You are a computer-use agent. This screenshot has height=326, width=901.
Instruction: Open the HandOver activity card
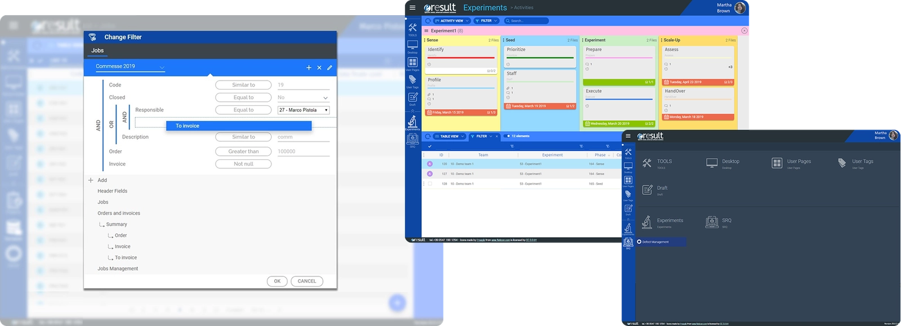tap(698, 103)
